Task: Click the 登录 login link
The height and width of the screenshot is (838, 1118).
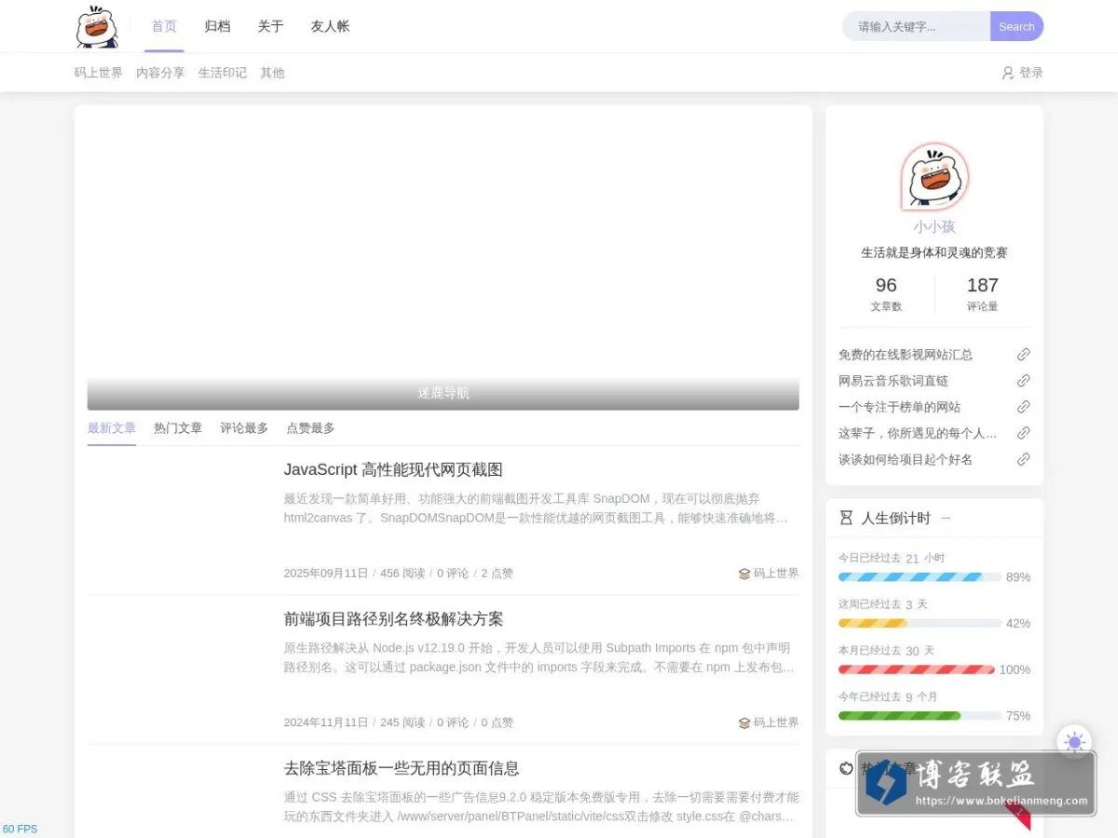Action: pos(1031,73)
